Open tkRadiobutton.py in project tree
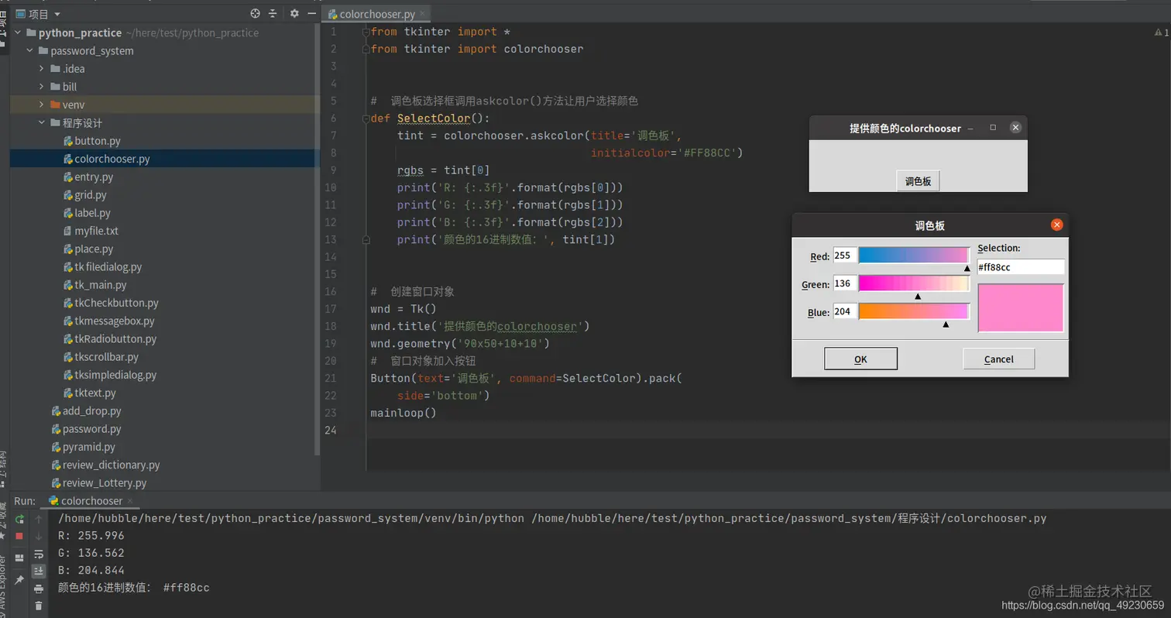 point(109,338)
